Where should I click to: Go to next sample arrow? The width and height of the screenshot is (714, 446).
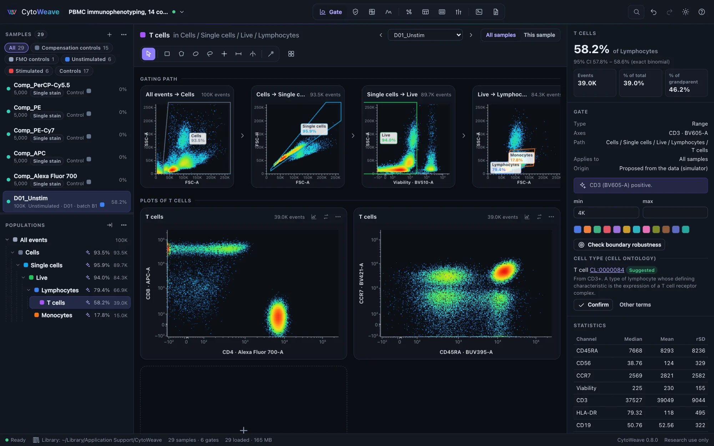[471, 35]
